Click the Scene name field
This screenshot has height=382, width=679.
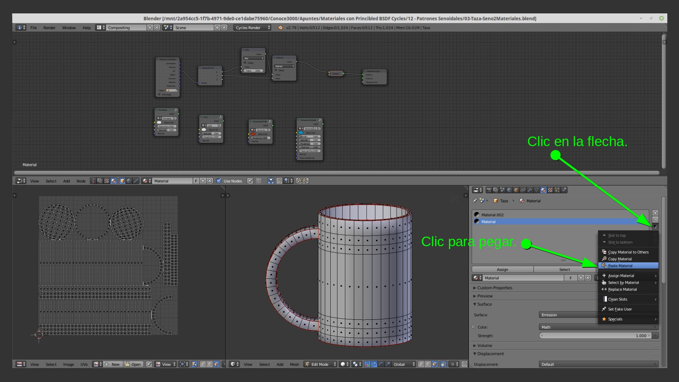[x=194, y=28]
